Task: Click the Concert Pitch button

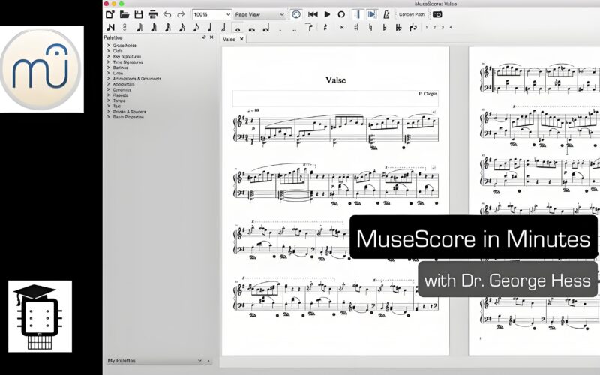Action: (x=412, y=14)
